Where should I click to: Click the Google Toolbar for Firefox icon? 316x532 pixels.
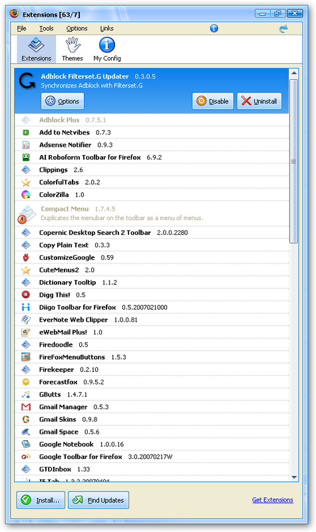tap(26, 457)
